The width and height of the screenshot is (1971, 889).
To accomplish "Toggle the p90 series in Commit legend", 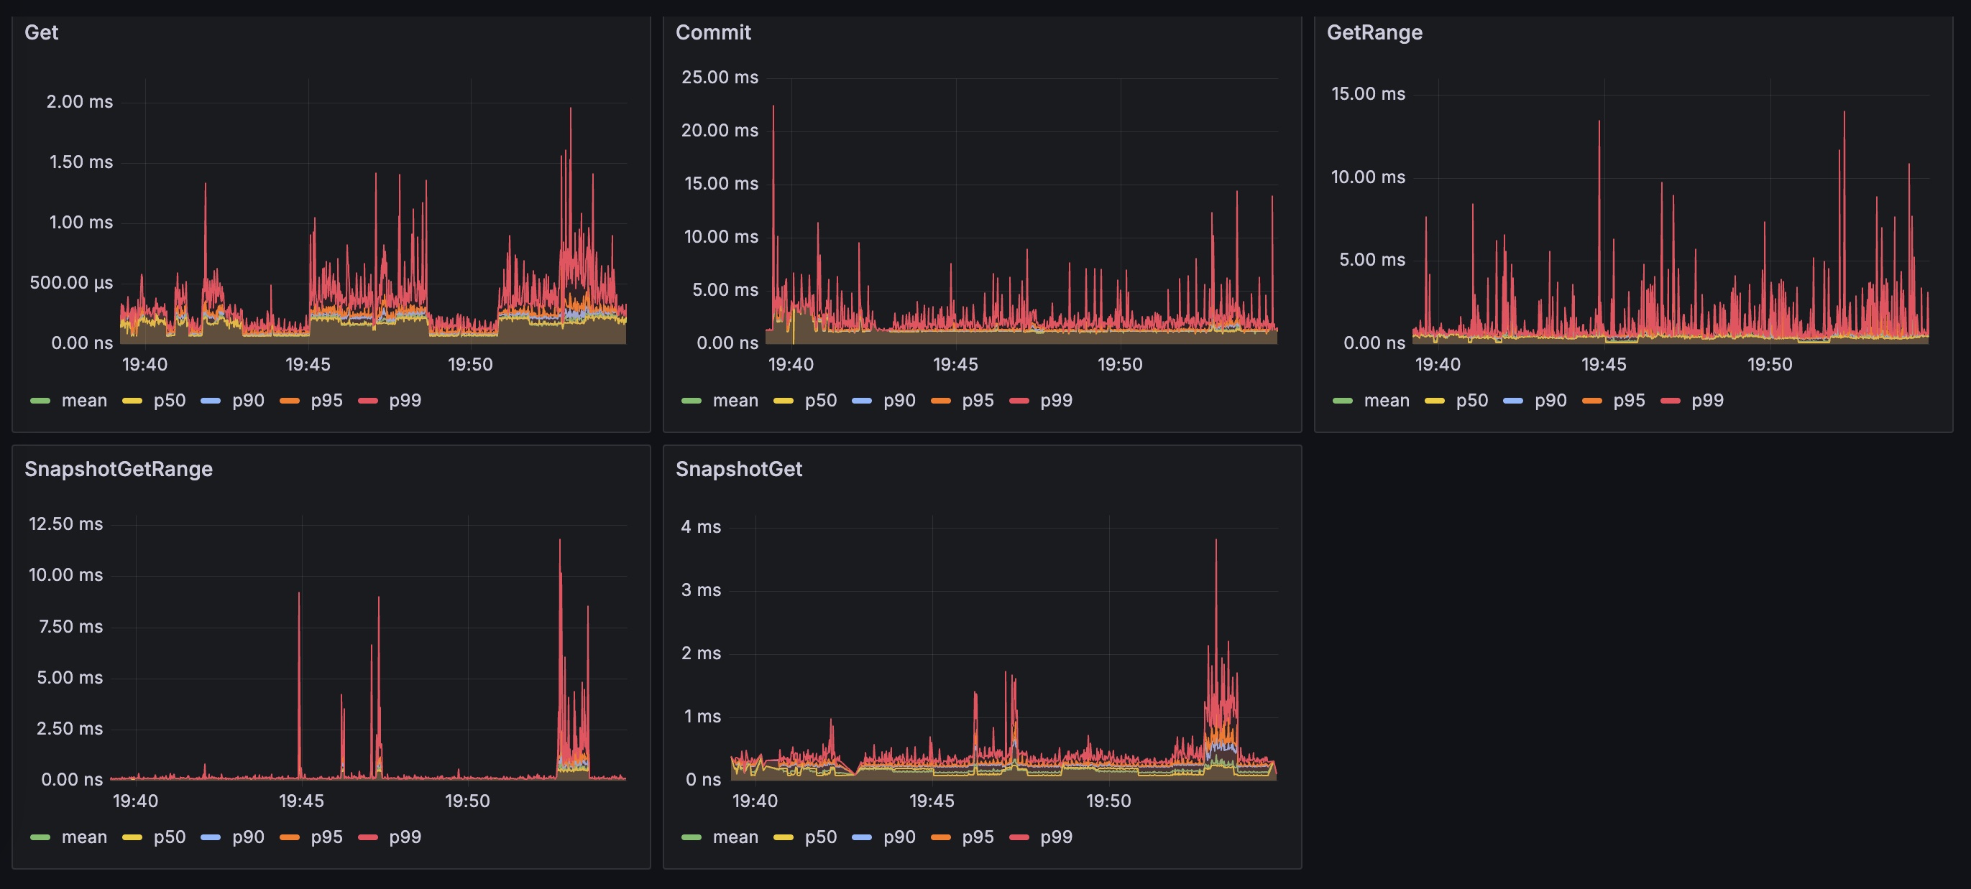I will (899, 401).
